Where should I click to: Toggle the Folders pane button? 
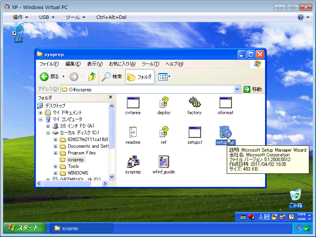[140, 77]
